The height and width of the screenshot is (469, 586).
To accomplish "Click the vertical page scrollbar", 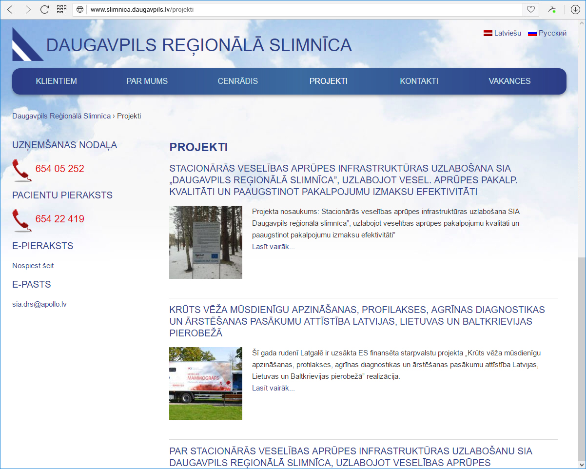I will (582, 341).
